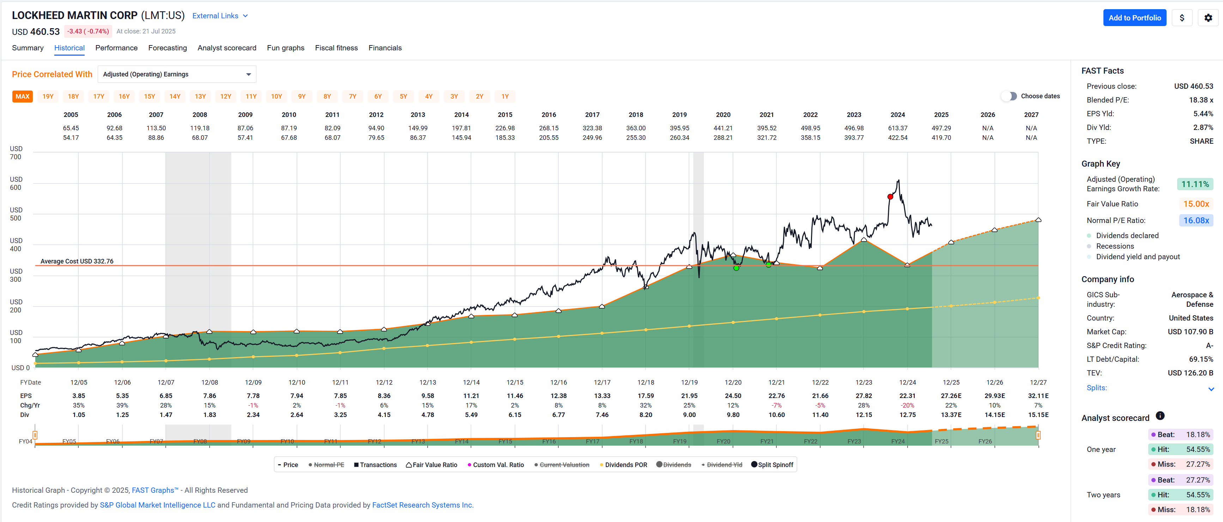The image size is (1223, 522).
Task: Toggle Transactions in chart legend
Action: pos(375,465)
